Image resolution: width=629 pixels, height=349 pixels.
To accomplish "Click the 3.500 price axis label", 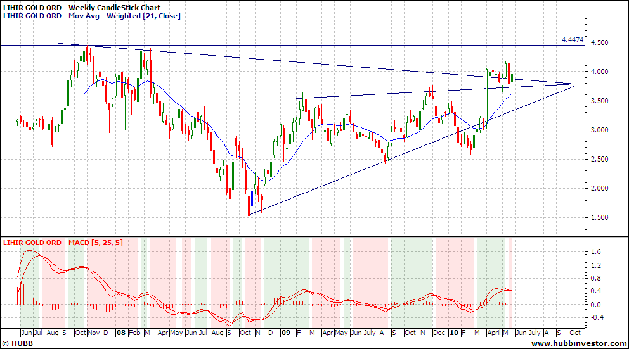I will coord(599,101).
